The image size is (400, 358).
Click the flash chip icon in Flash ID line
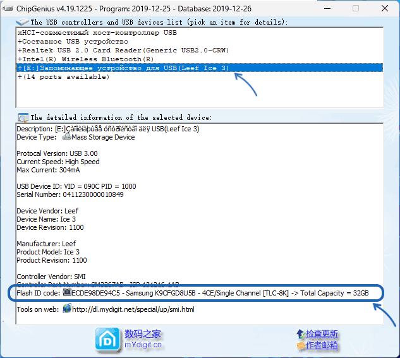pyautogui.click(x=67, y=293)
